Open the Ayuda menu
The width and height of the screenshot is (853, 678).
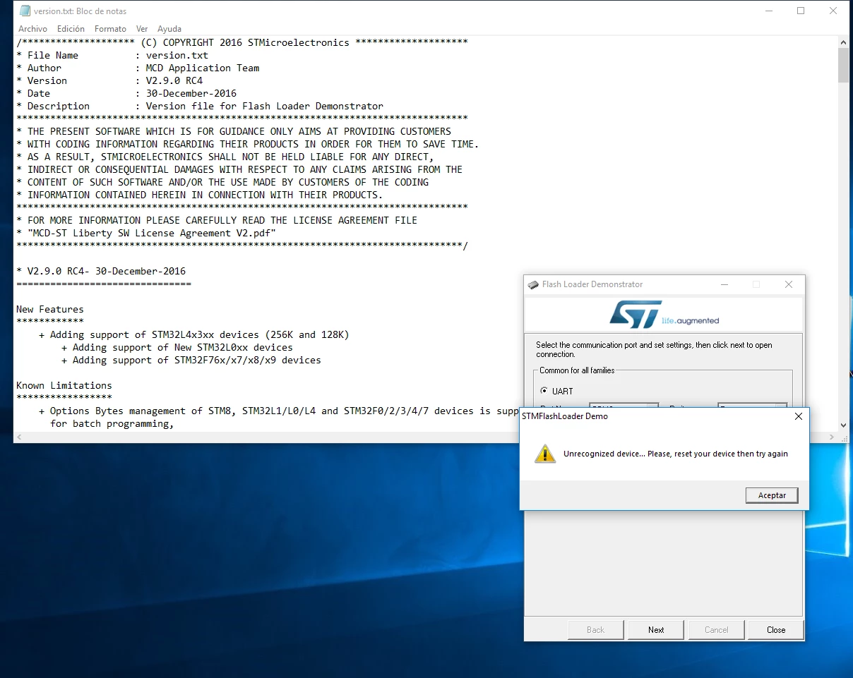click(x=169, y=29)
